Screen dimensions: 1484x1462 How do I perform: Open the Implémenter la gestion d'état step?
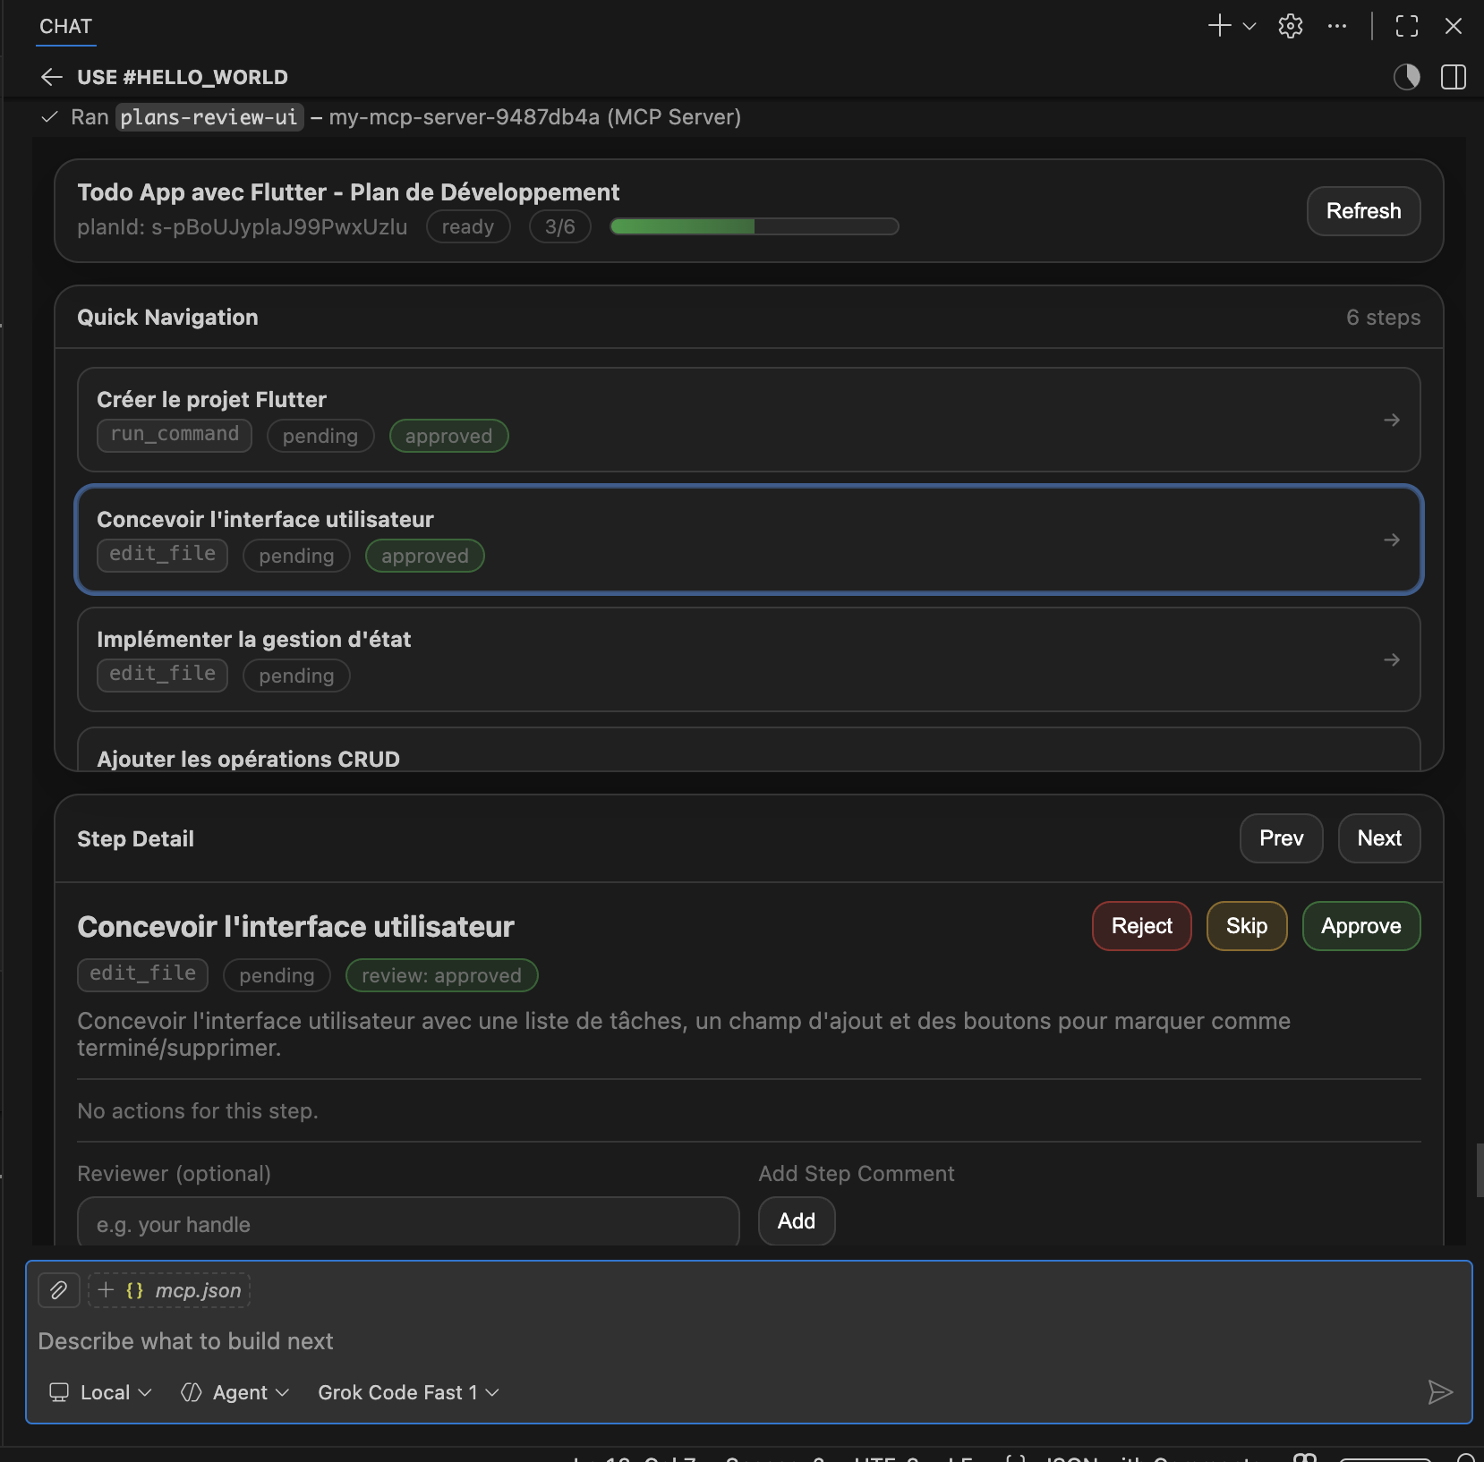pos(749,659)
